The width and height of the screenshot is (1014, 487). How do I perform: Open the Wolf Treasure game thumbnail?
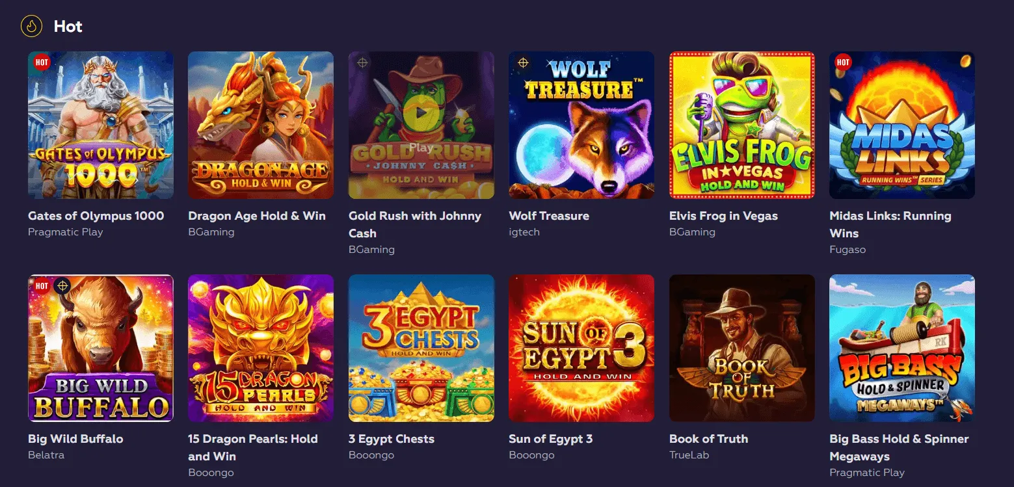pyautogui.click(x=581, y=125)
